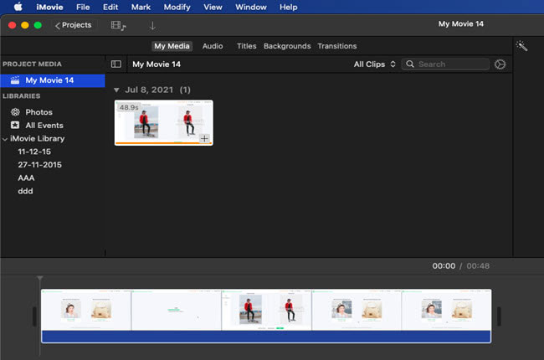Viewport: 544px width, 360px height.
Task: Switch to the Transitions tab
Action: [337, 46]
